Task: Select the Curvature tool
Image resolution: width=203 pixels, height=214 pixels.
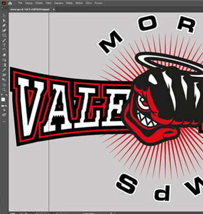Action: pyautogui.click(x=4, y=30)
